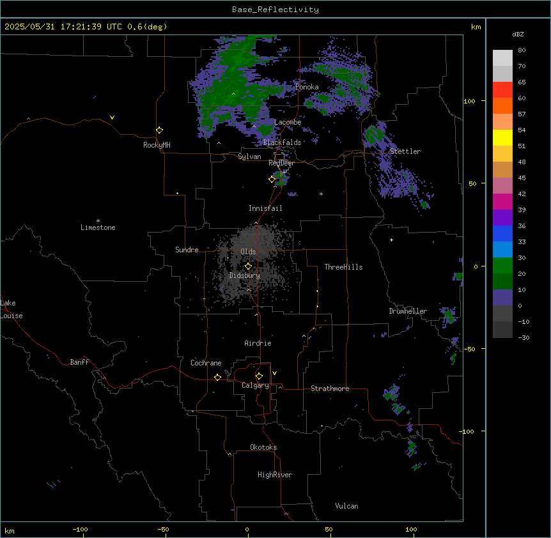
Task: Click the HighRiver town label
Action: [x=275, y=475]
